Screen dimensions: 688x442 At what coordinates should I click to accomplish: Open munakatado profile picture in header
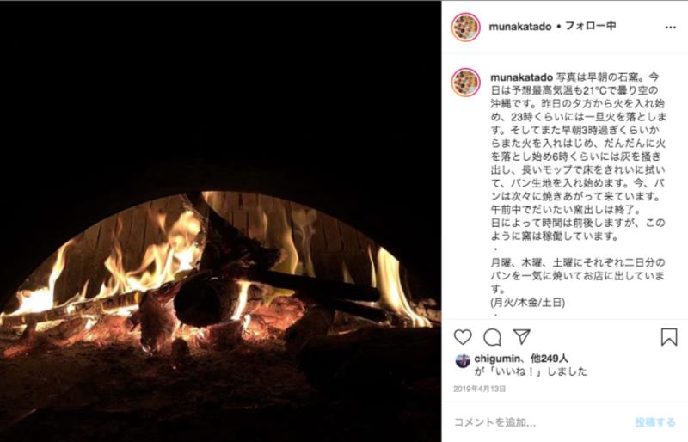coord(465,28)
